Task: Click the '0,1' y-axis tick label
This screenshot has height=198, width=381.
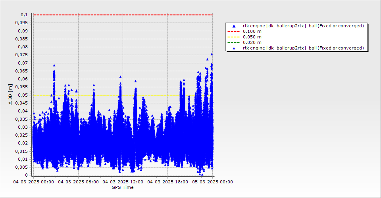Action: 24,15
